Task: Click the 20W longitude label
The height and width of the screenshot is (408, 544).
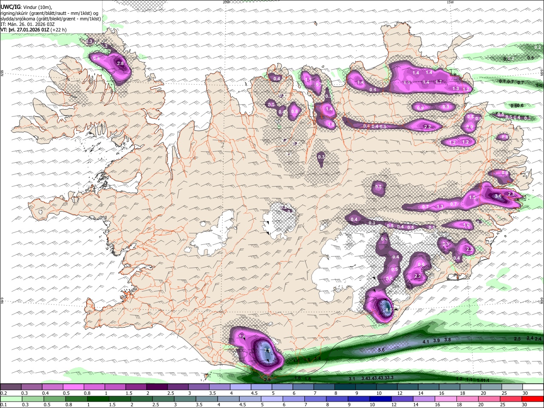Action: (226, 2)
